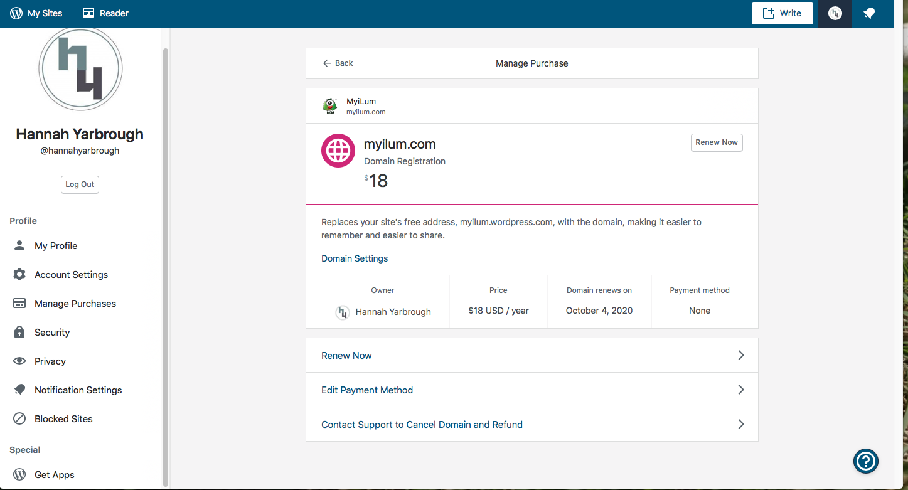Screen dimensions: 908x490
Task: Open the notifications bell icon
Action: coord(869,13)
